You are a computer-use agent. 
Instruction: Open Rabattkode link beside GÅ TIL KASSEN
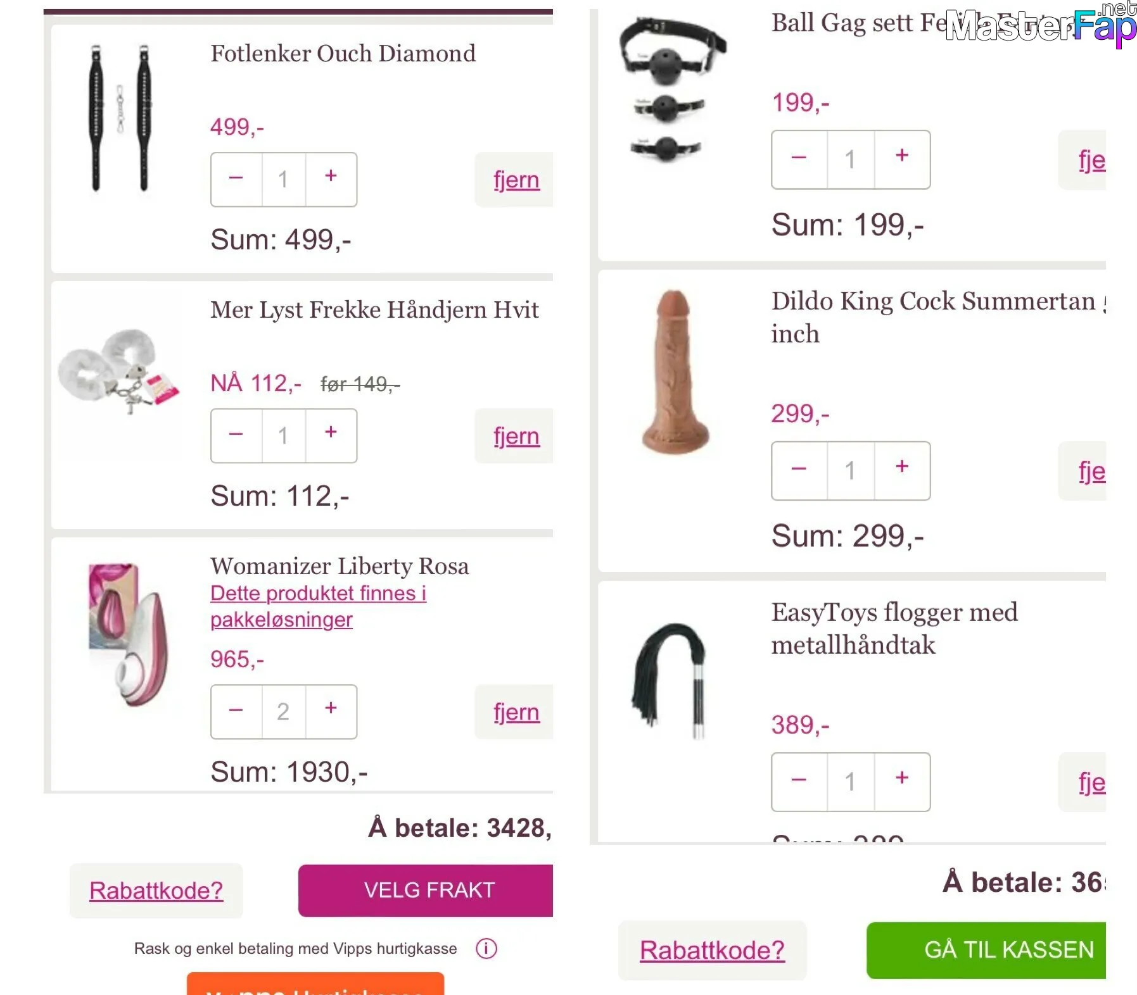(x=713, y=950)
